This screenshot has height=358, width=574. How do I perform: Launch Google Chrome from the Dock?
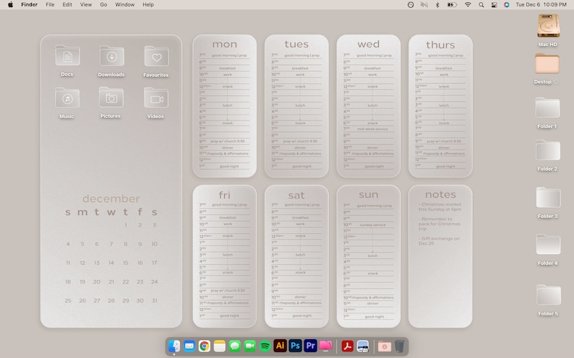tap(205, 346)
